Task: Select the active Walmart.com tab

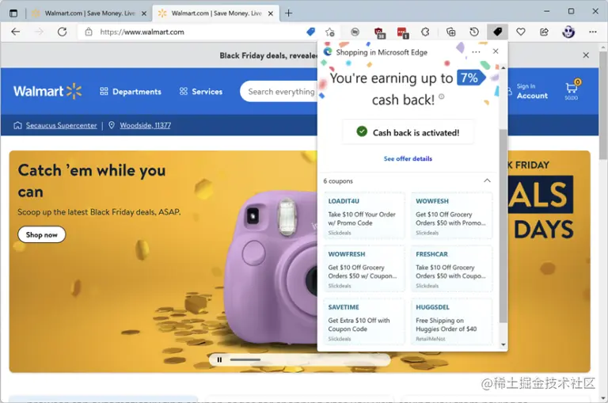Action: point(216,13)
